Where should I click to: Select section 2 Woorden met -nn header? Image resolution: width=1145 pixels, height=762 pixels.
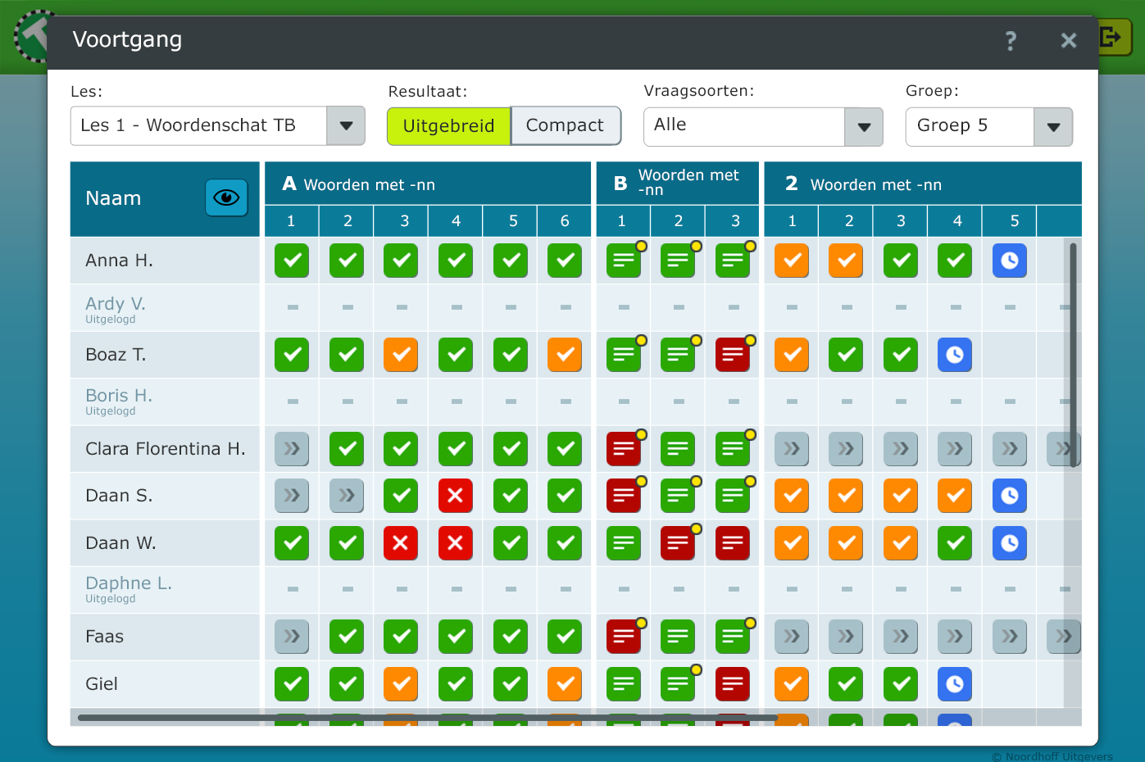923,184
